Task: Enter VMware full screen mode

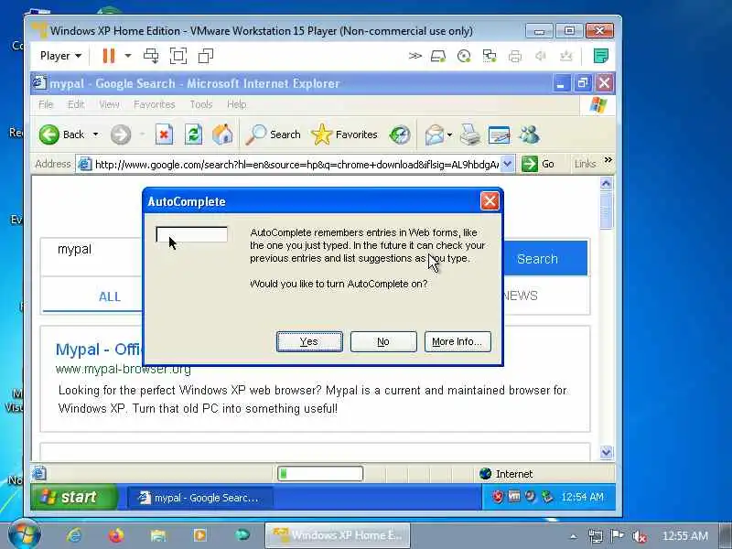Action: (x=178, y=56)
